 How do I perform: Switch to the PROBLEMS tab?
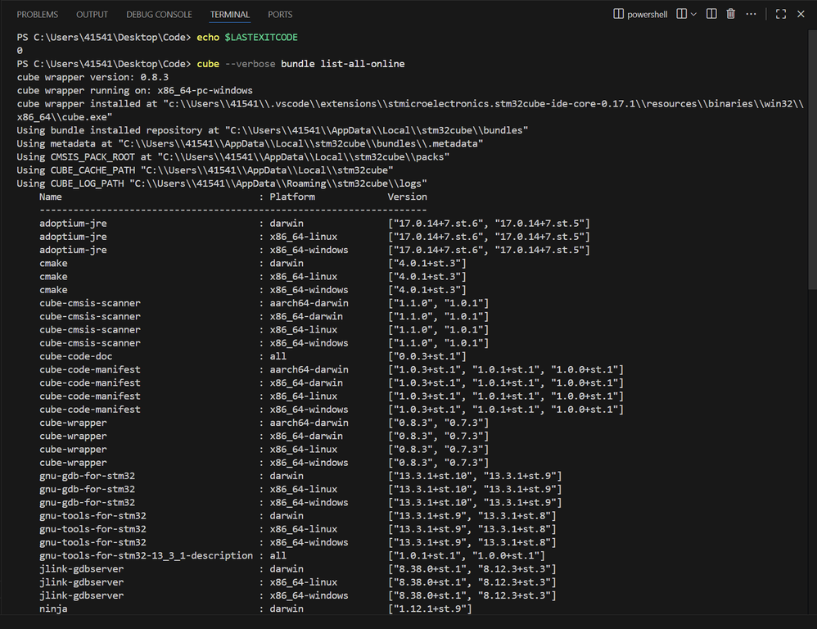point(38,15)
